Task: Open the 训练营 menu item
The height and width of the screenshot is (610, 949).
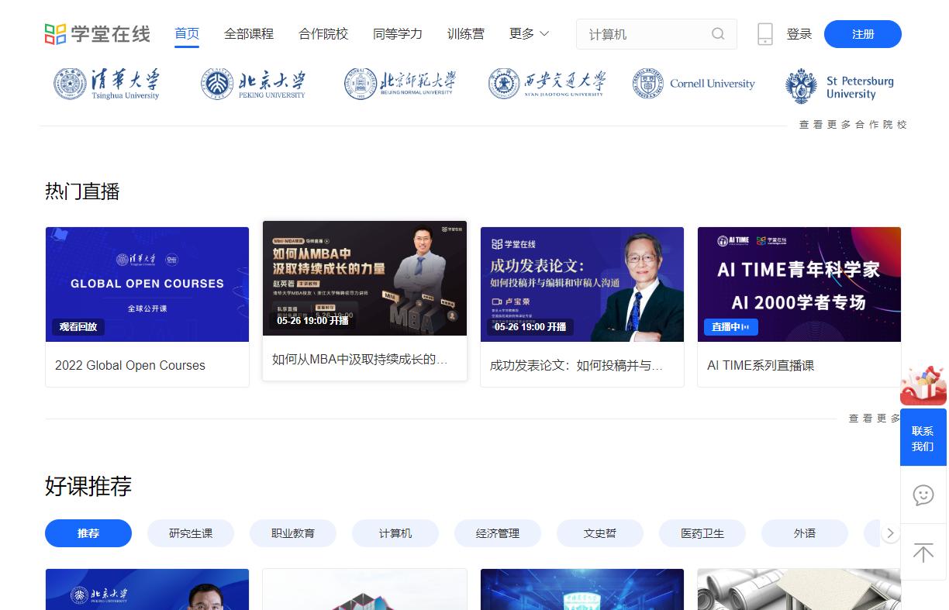Action: (x=466, y=34)
